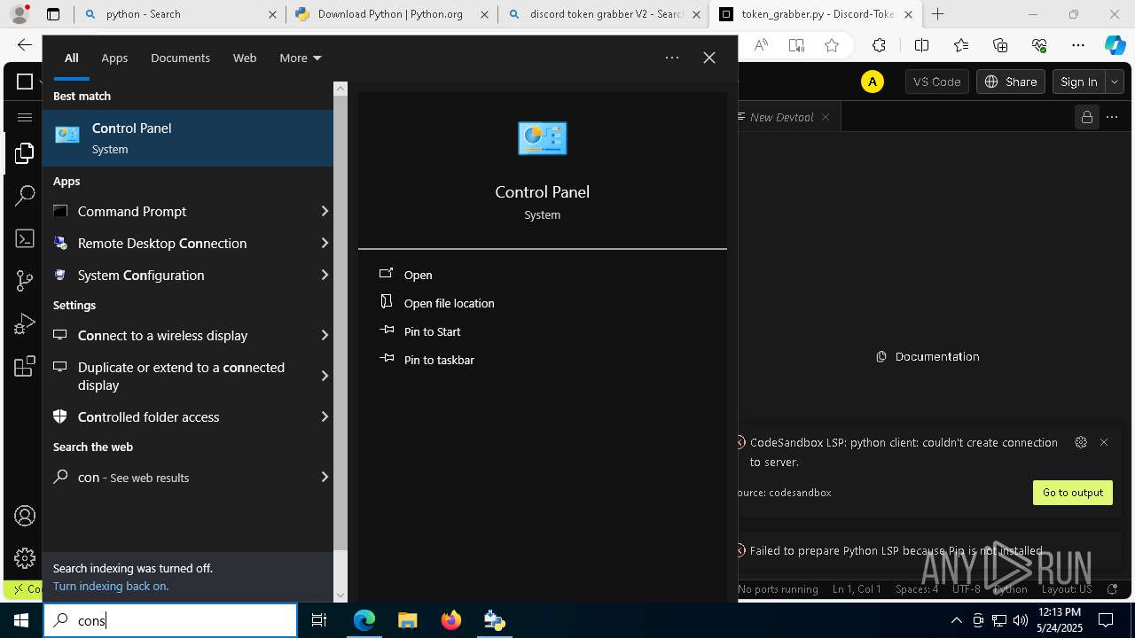
Task: Click the Windows Start button
Action: (x=21, y=620)
